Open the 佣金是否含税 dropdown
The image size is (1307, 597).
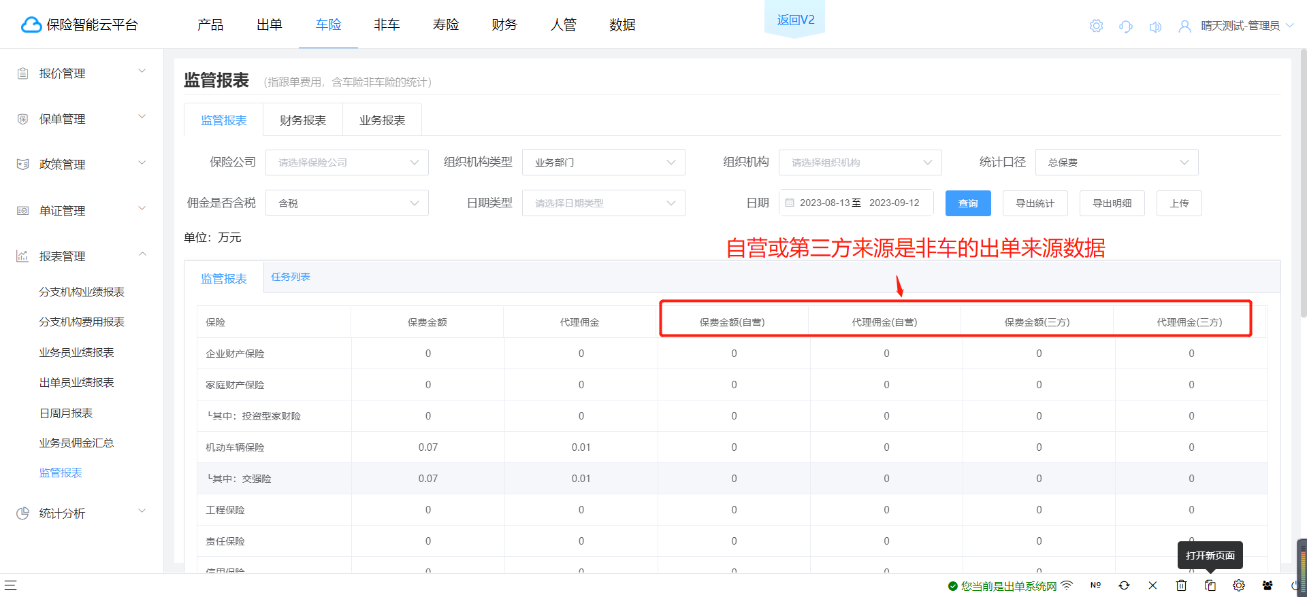pyautogui.click(x=347, y=203)
